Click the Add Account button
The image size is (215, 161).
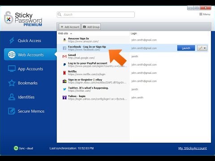coord(70,27)
